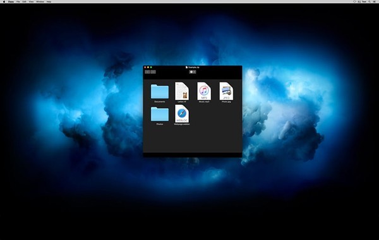Open the Help menu
This screenshot has width=379, height=240.
point(49,2)
